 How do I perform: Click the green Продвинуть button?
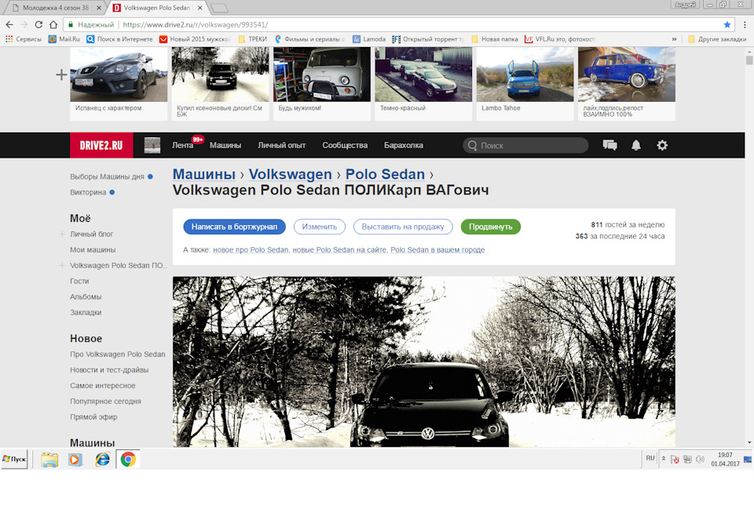[490, 226]
